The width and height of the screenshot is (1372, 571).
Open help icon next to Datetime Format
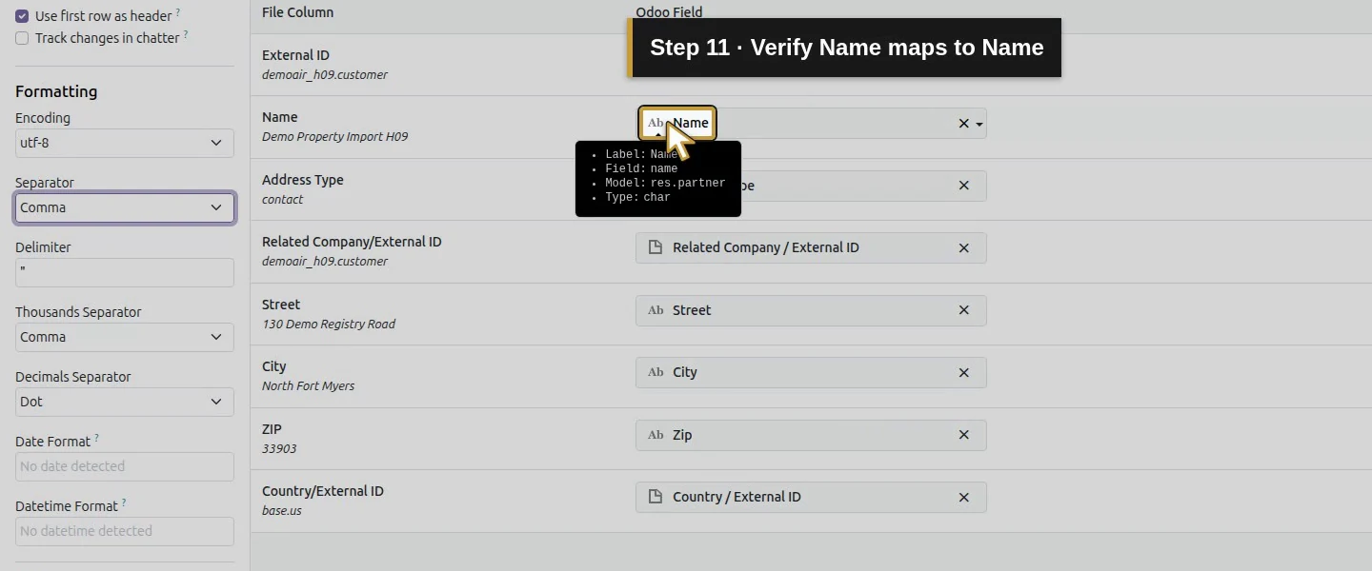124,503
